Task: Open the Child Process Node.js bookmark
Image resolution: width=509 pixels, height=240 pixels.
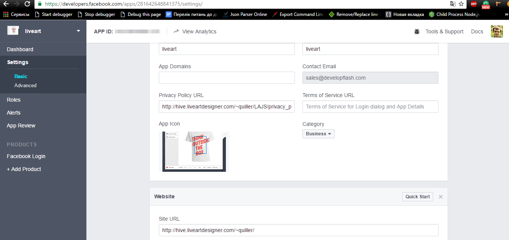Action: [454, 14]
